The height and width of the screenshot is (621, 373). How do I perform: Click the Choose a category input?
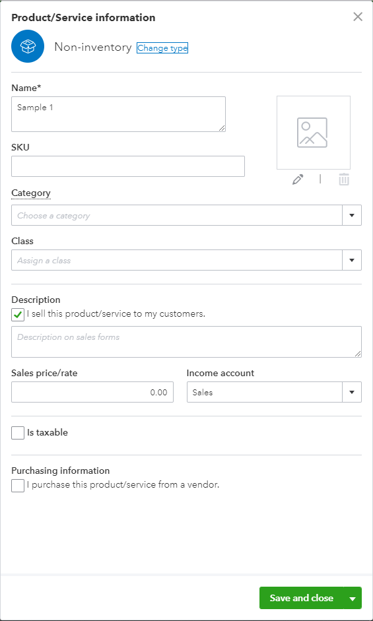pos(177,215)
